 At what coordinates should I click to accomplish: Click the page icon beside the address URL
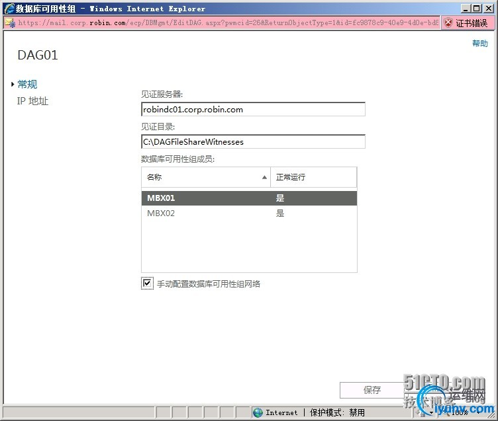click(10, 23)
